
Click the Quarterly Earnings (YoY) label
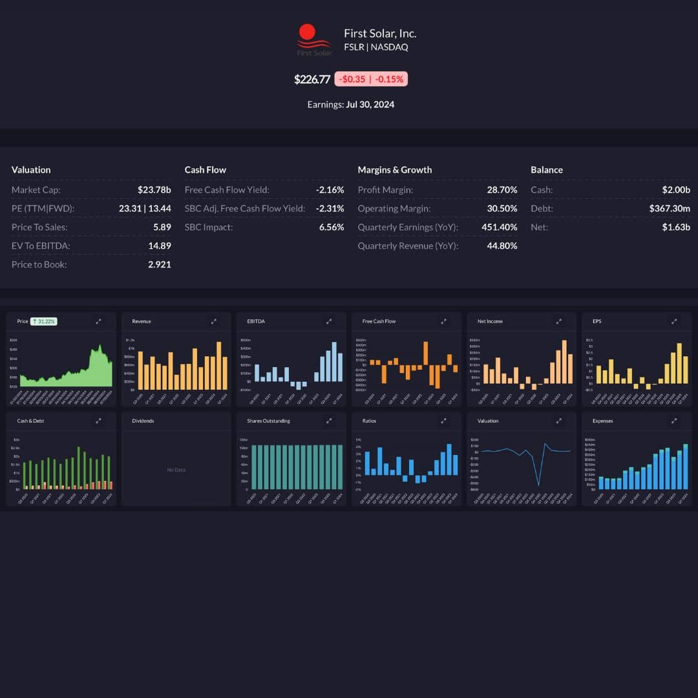pos(408,227)
